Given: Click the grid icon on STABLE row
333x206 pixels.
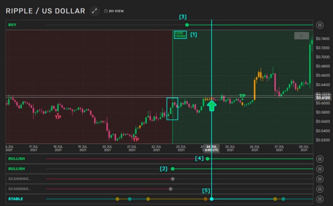Looking at the screenshot, I should point(320,199).
